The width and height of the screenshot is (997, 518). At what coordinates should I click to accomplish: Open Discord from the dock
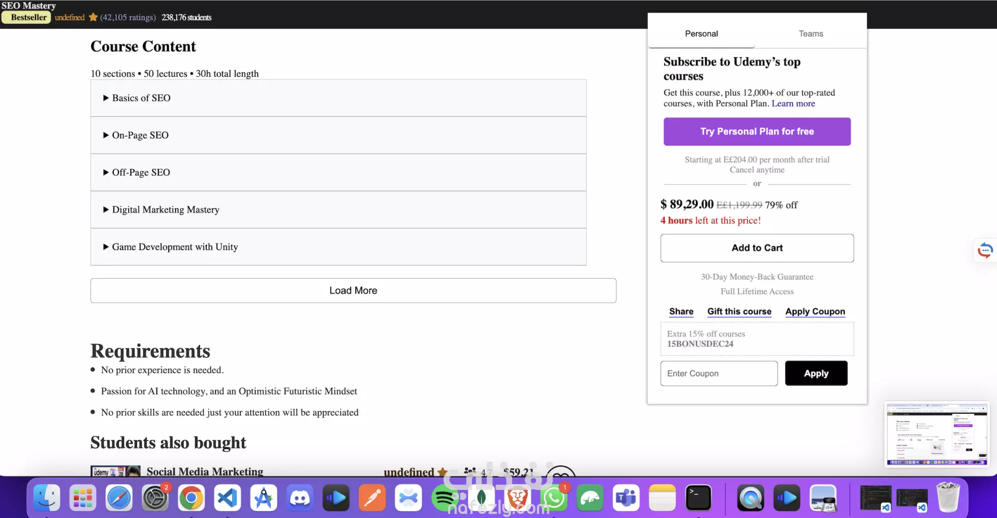click(x=300, y=498)
